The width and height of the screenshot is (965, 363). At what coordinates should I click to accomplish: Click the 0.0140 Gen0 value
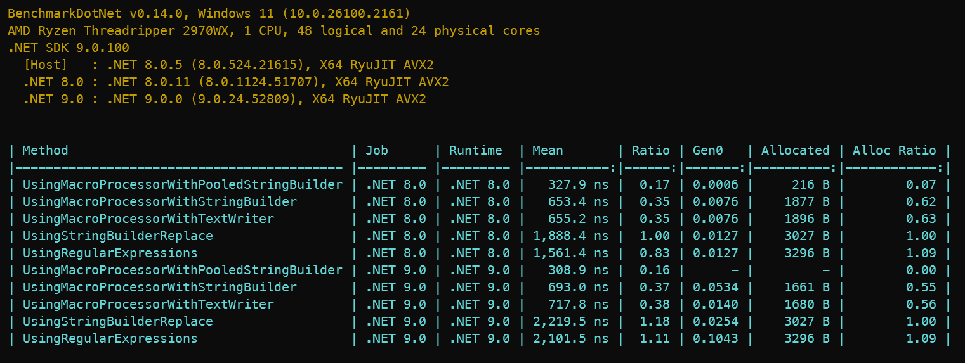(716, 304)
